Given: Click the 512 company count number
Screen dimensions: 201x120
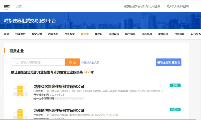Looking at the screenshot, I should tap(87, 72).
